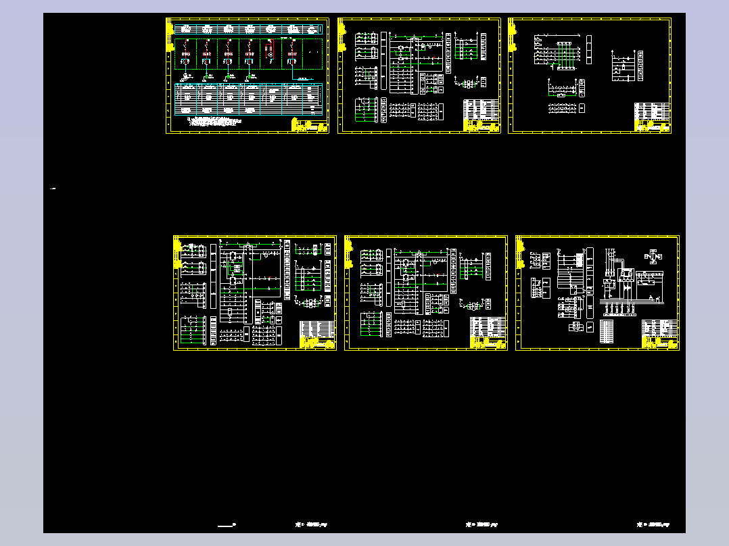Select the bottom-right wiring drawing sheet
The width and height of the screenshot is (729, 546).
coord(597,293)
